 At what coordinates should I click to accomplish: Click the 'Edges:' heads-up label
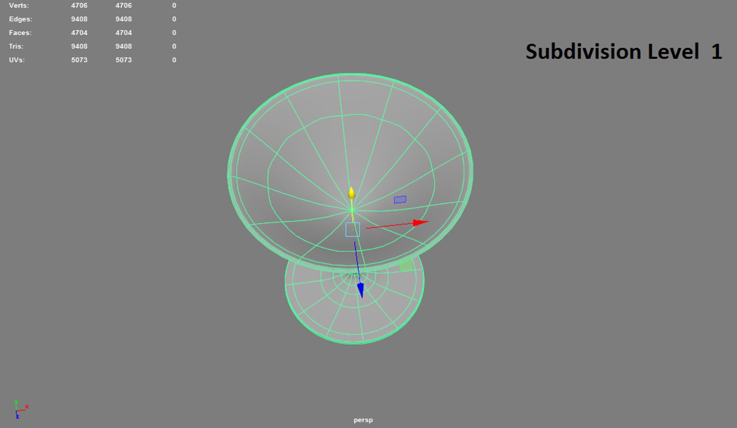(21, 19)
